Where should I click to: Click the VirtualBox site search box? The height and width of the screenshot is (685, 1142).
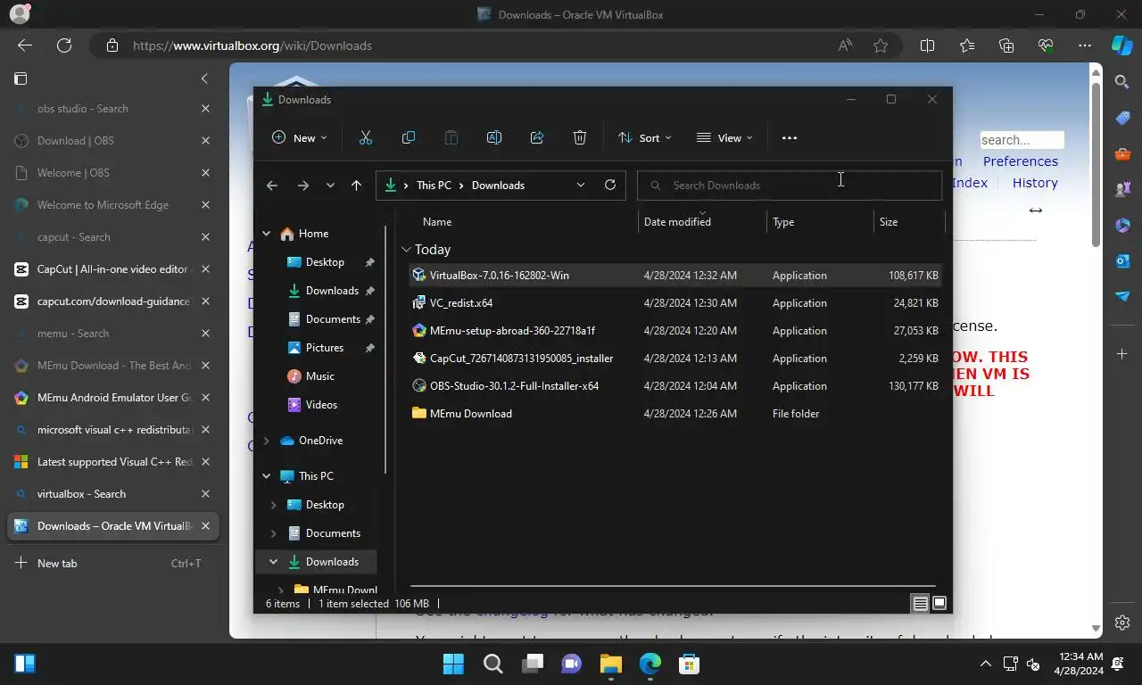(x=1022, y=140)
